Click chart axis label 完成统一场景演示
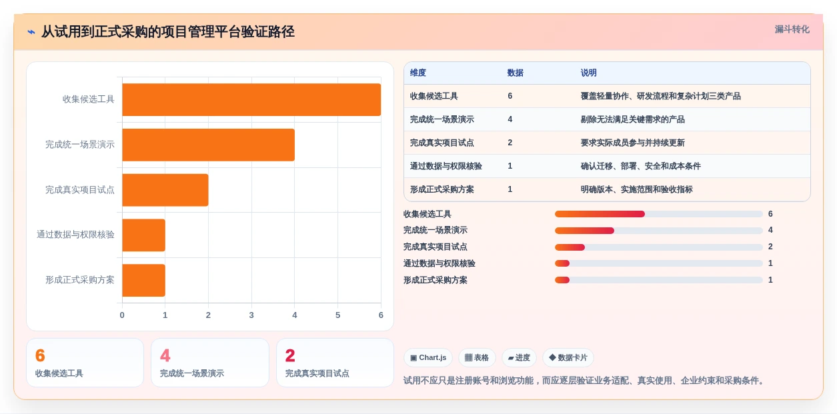 coord(80,145)
